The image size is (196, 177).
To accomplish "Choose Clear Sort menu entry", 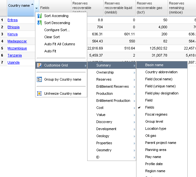I will click(x=52, y=37).
